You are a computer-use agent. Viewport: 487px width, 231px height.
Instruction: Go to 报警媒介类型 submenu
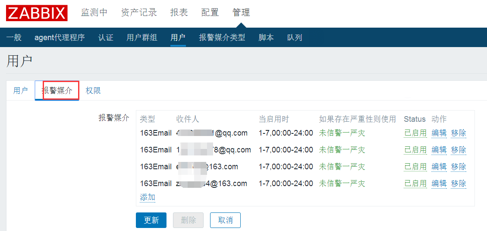222,38
